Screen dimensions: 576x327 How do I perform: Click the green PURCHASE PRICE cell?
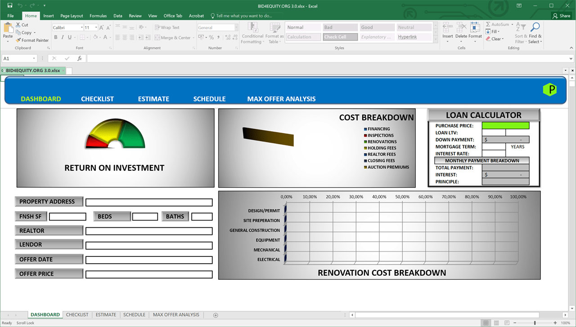coord(505,126)
